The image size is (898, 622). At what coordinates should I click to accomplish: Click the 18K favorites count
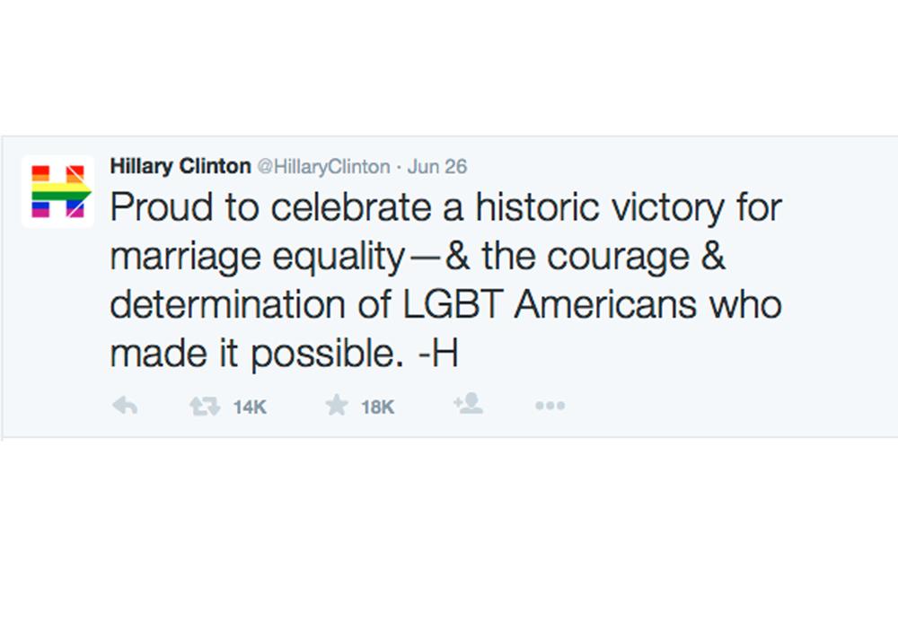coord(378,407)
